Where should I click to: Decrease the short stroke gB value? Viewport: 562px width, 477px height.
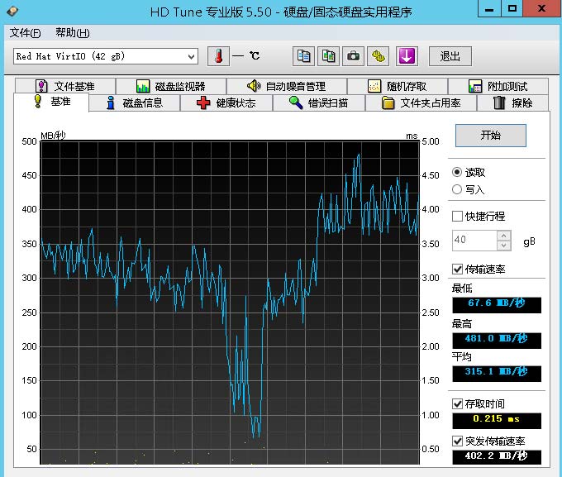click(504, 246)
